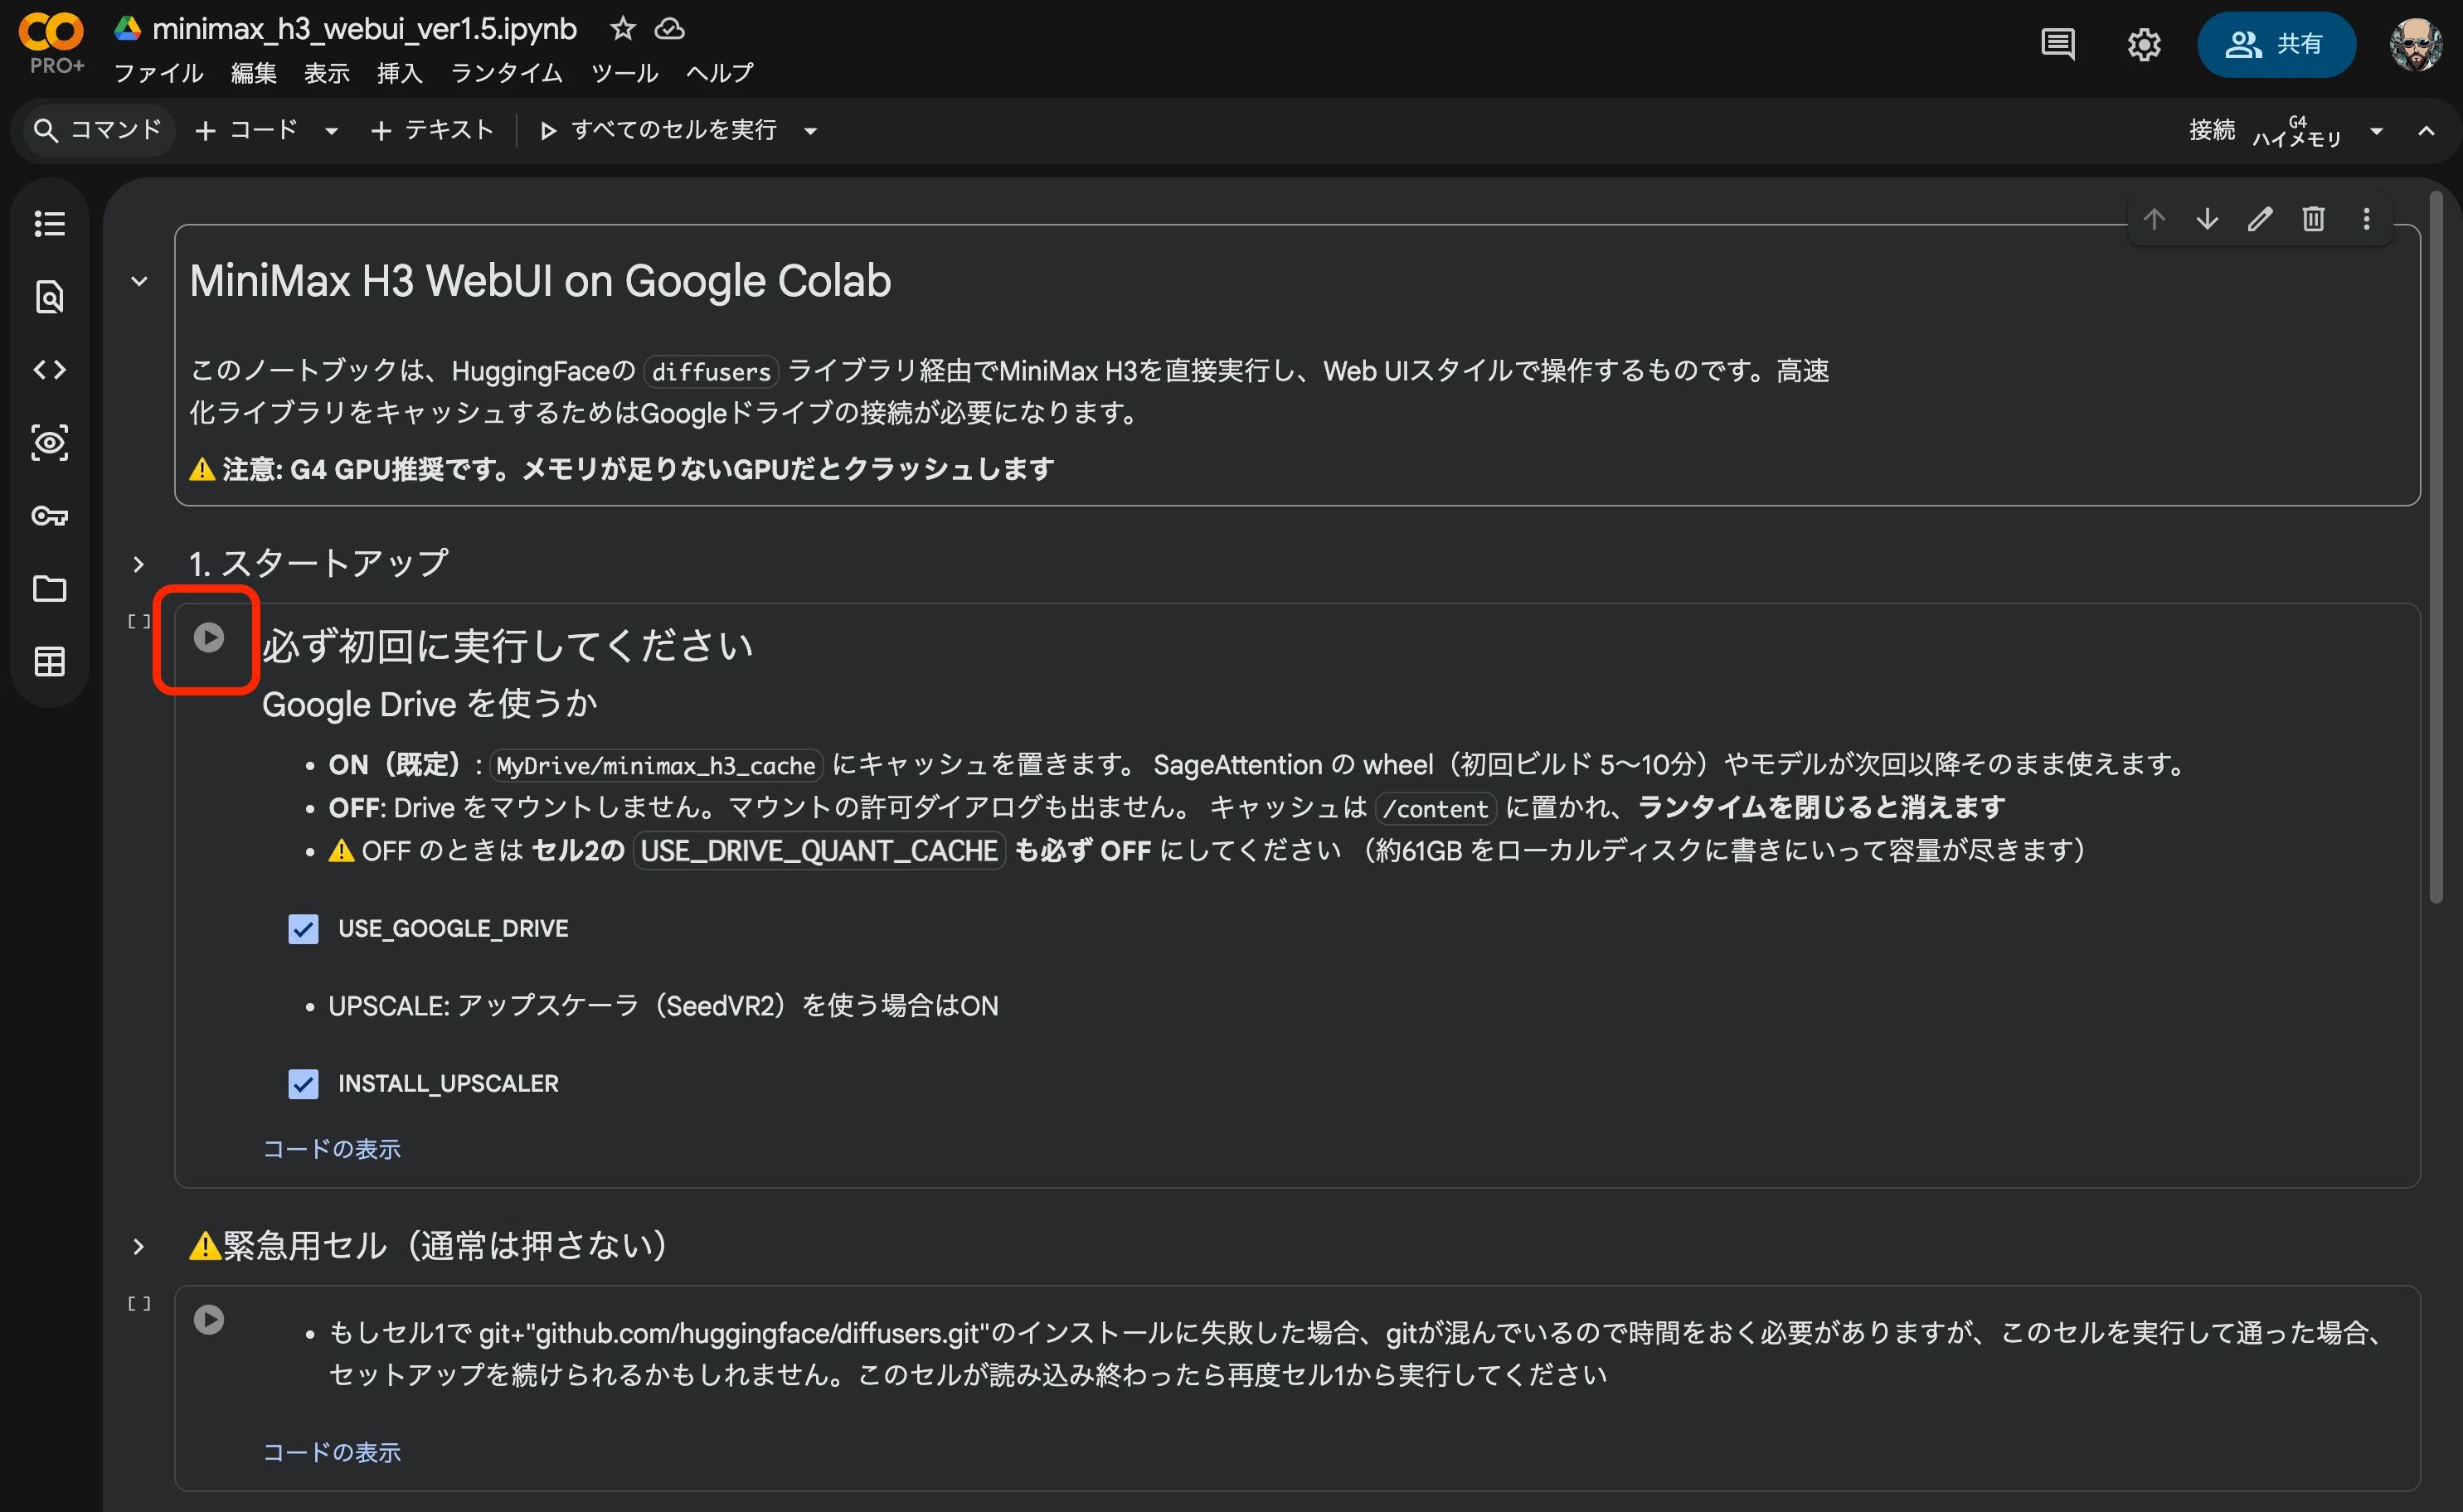
Task: Open more cell actions three-dot menu
Action: [x=2366, y=218]
